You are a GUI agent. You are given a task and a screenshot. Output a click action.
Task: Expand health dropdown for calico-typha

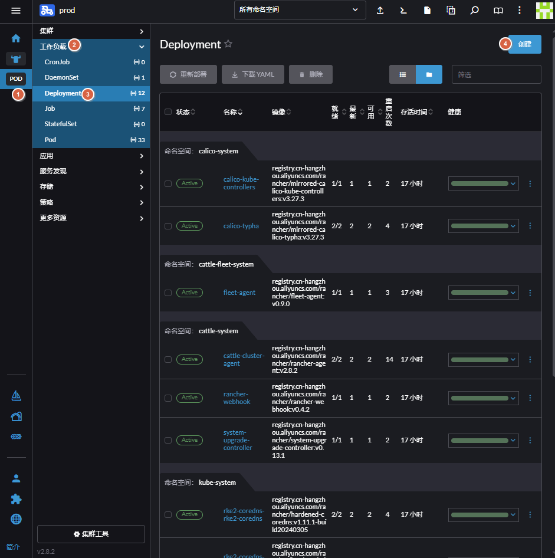[x=513, y=226]
